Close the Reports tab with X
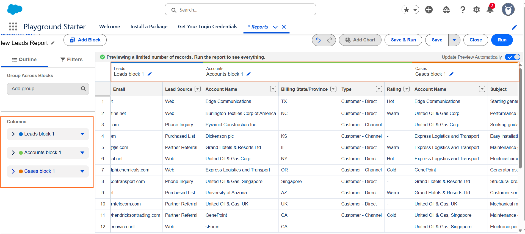 coord(284,27)
